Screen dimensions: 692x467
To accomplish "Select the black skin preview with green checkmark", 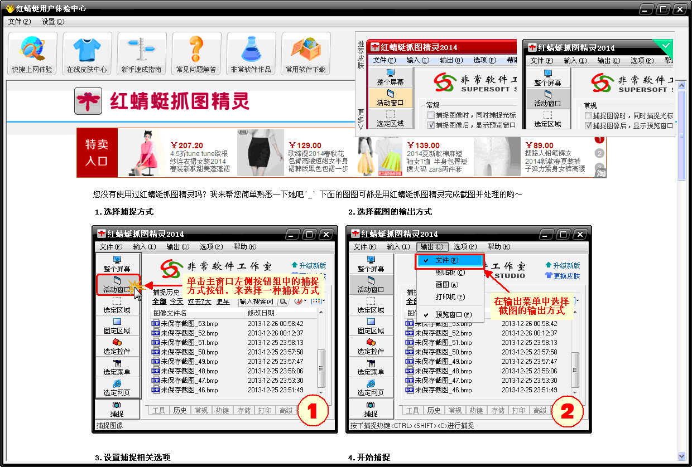I will point(598,85).
